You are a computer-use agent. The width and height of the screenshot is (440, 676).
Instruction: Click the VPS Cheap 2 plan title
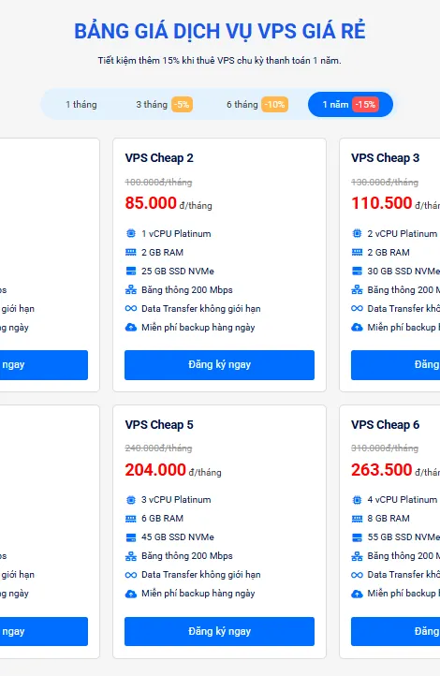click(x=159, y=158)
